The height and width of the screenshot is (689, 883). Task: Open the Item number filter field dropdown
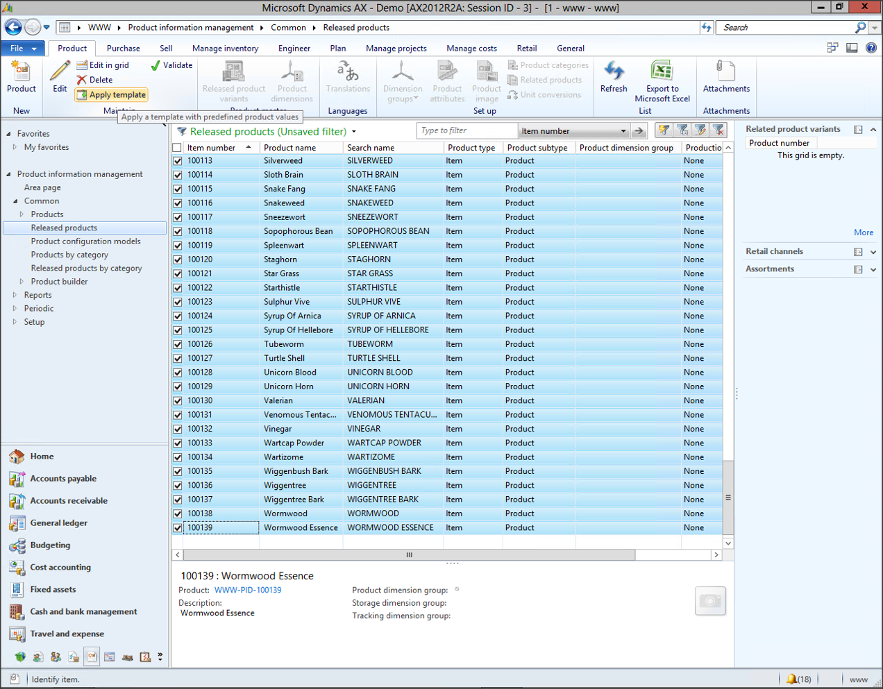(x=623, y=131)
